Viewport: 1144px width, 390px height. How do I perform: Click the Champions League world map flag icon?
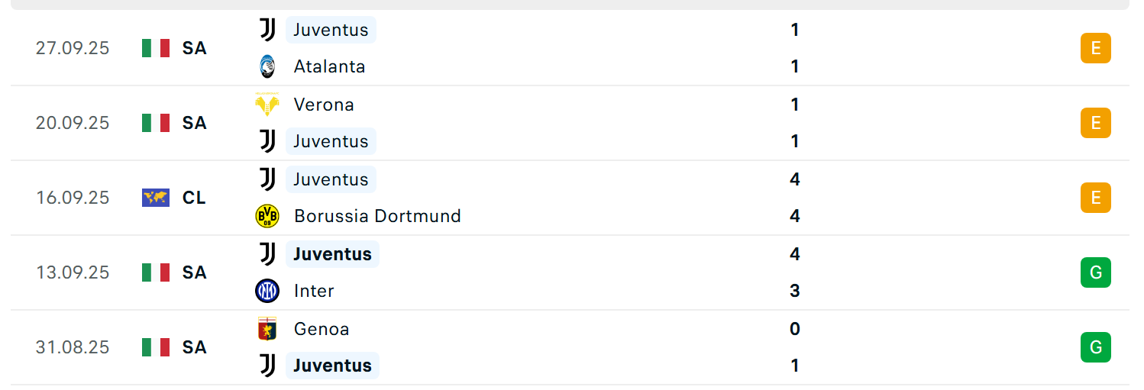point(156,198)
